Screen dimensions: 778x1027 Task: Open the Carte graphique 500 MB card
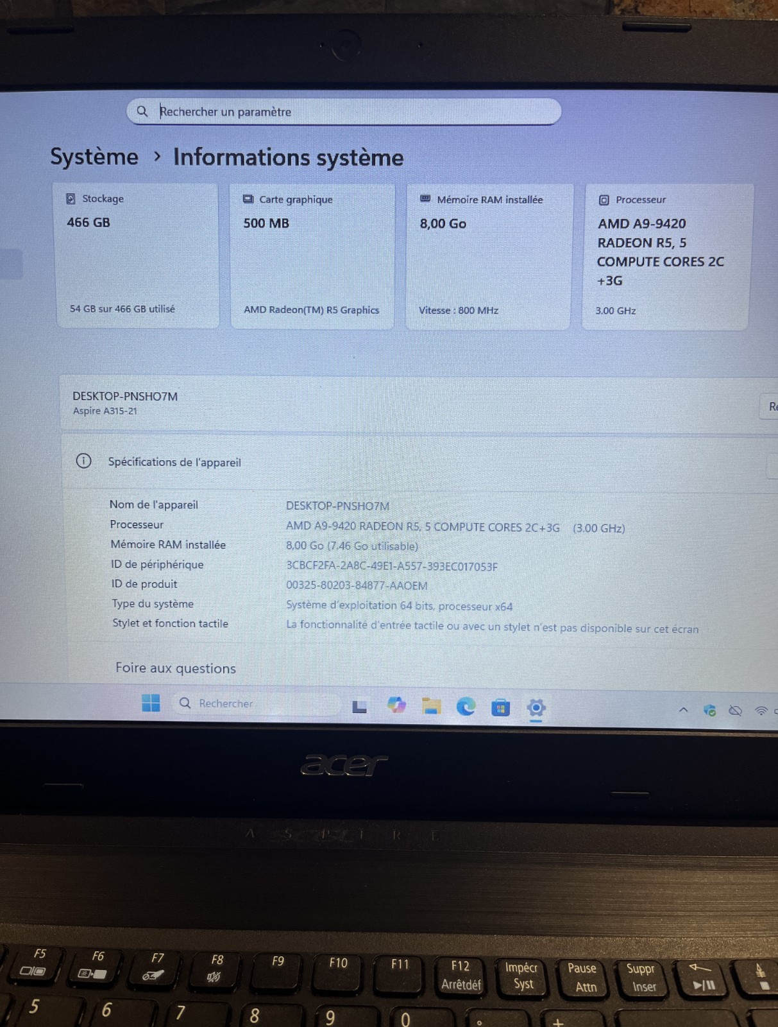pos(312,256)
